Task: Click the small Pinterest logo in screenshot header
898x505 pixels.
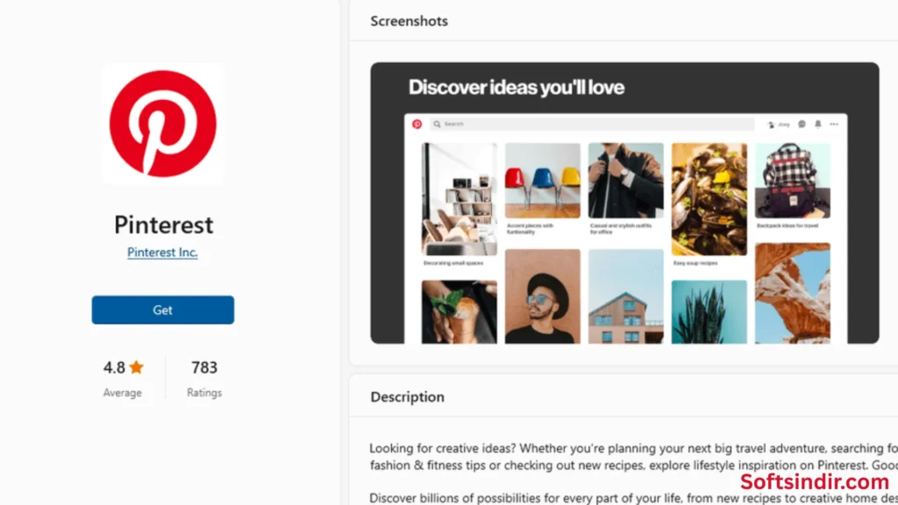Action: point(417,124)
